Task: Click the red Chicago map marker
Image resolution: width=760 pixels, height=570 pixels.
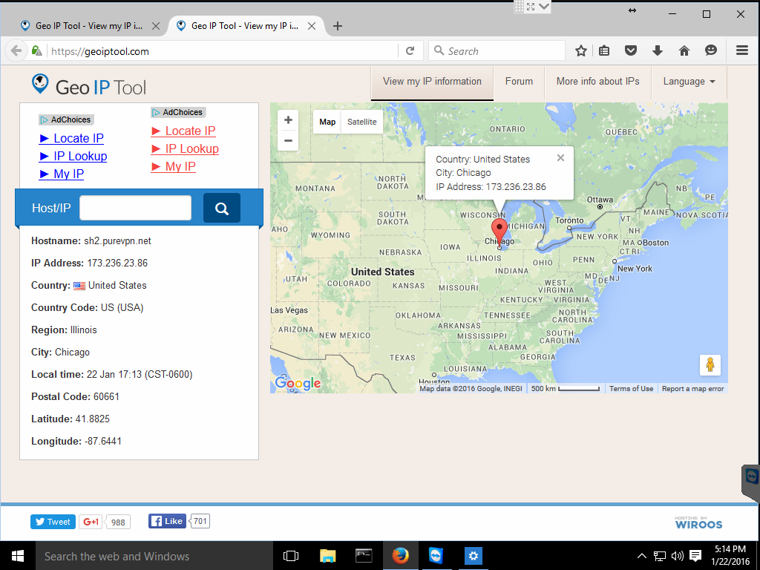Action: click(499, 232)
